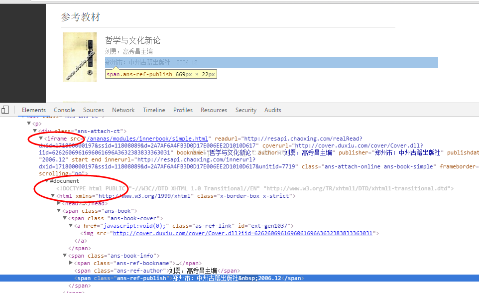Click the 参考教材 heading

point(80,17)
